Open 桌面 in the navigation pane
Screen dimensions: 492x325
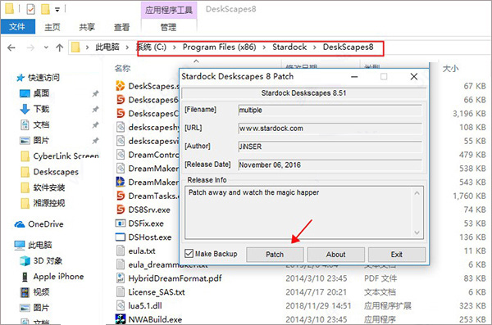coord(41,93)
